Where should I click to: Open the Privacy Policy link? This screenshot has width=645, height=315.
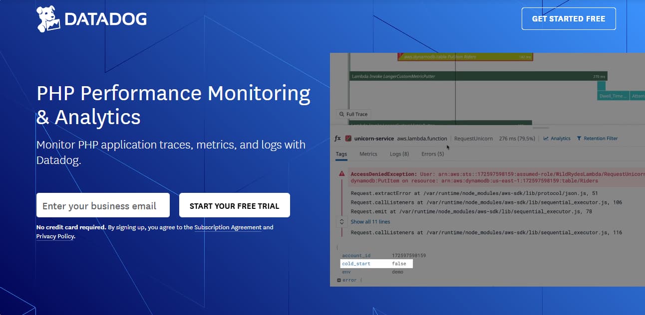tap(55, 236)
